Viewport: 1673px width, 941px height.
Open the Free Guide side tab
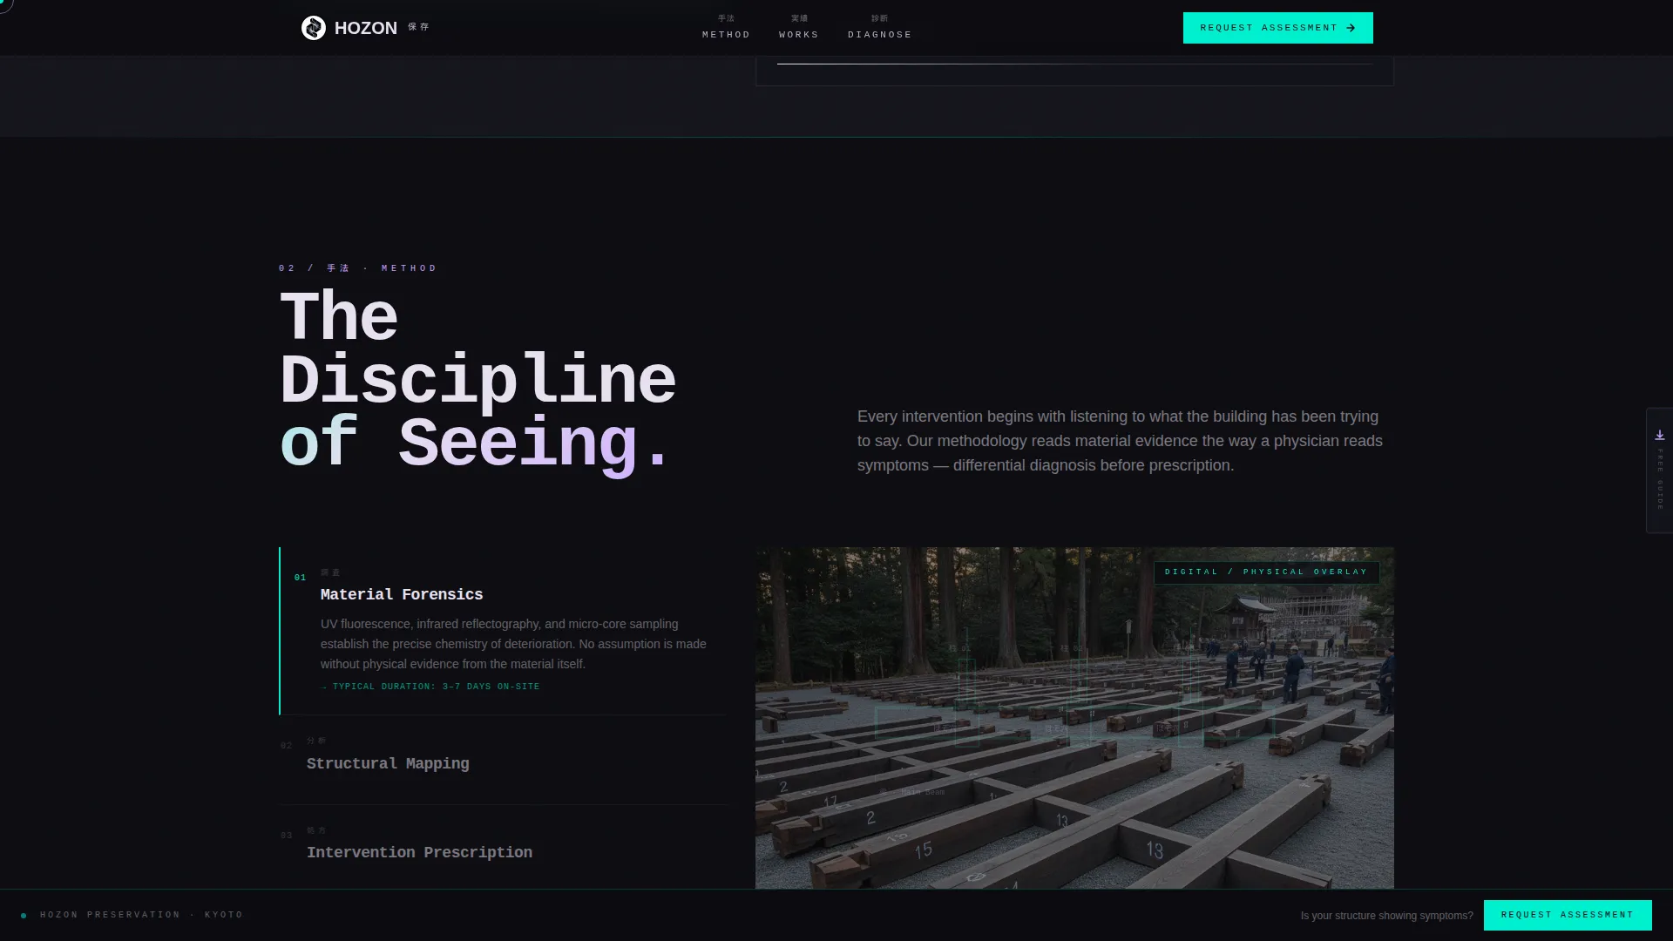point(1659,470)
